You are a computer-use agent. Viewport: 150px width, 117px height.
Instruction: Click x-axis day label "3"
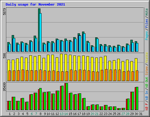pos(18,114)
